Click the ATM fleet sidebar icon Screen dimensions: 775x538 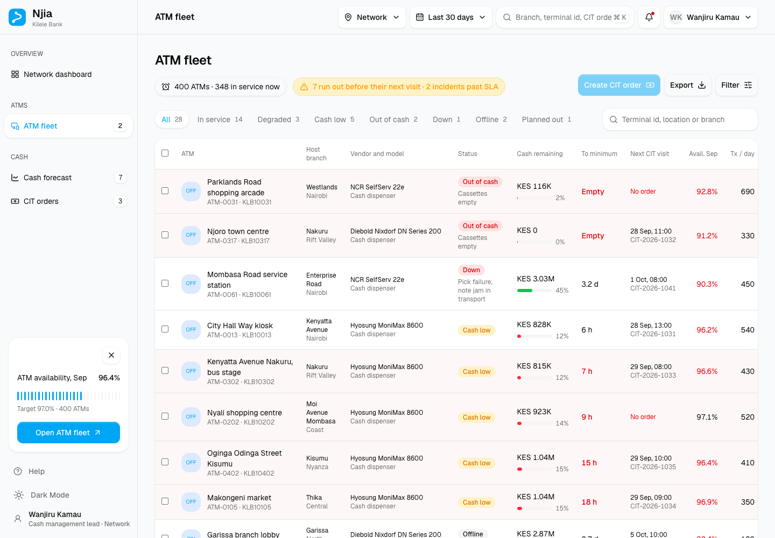tap(15, 126)
